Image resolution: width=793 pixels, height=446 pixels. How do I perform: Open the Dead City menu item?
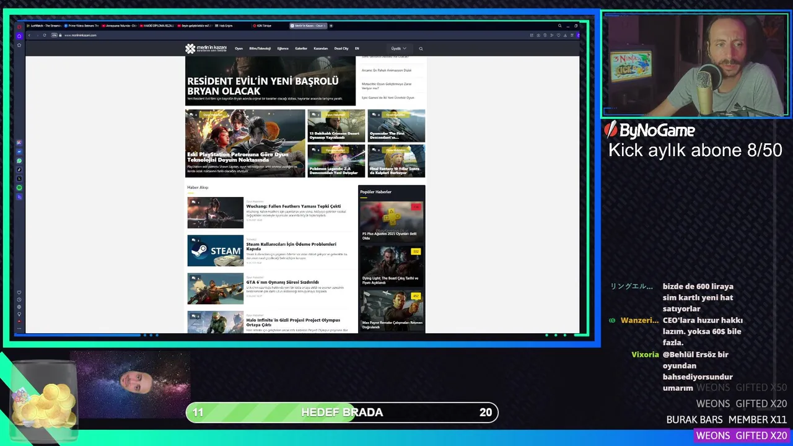tap(341, 48)
